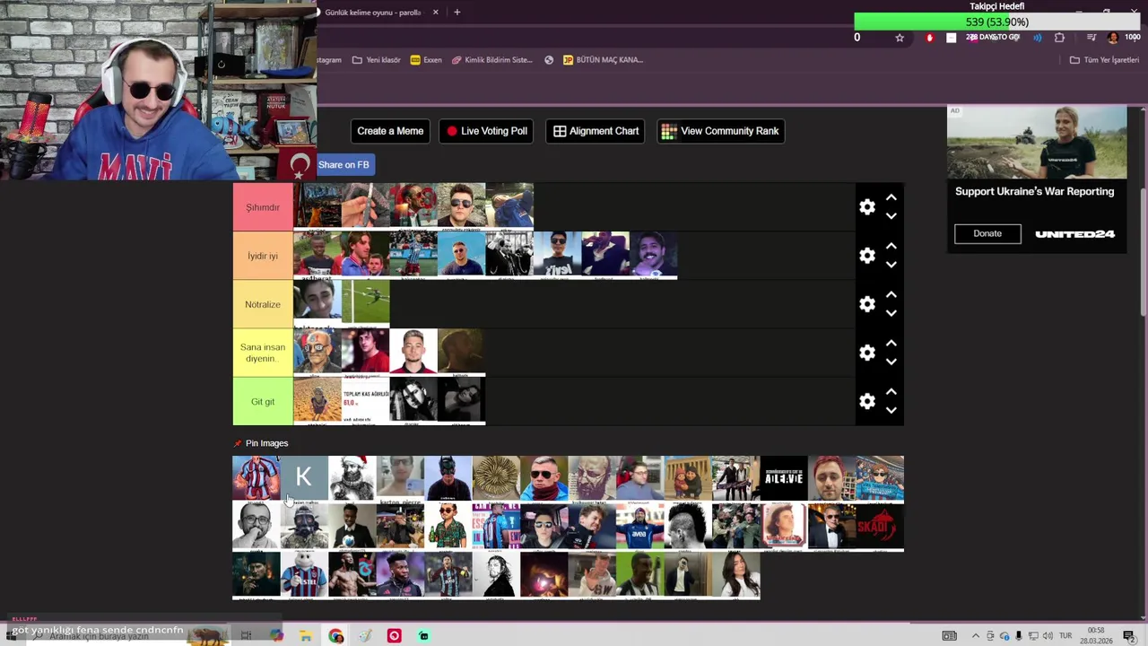This screenshot has width=1148, height=646.
Task: Move Şihımdır tier down with arrow
Action: [891, 216]
